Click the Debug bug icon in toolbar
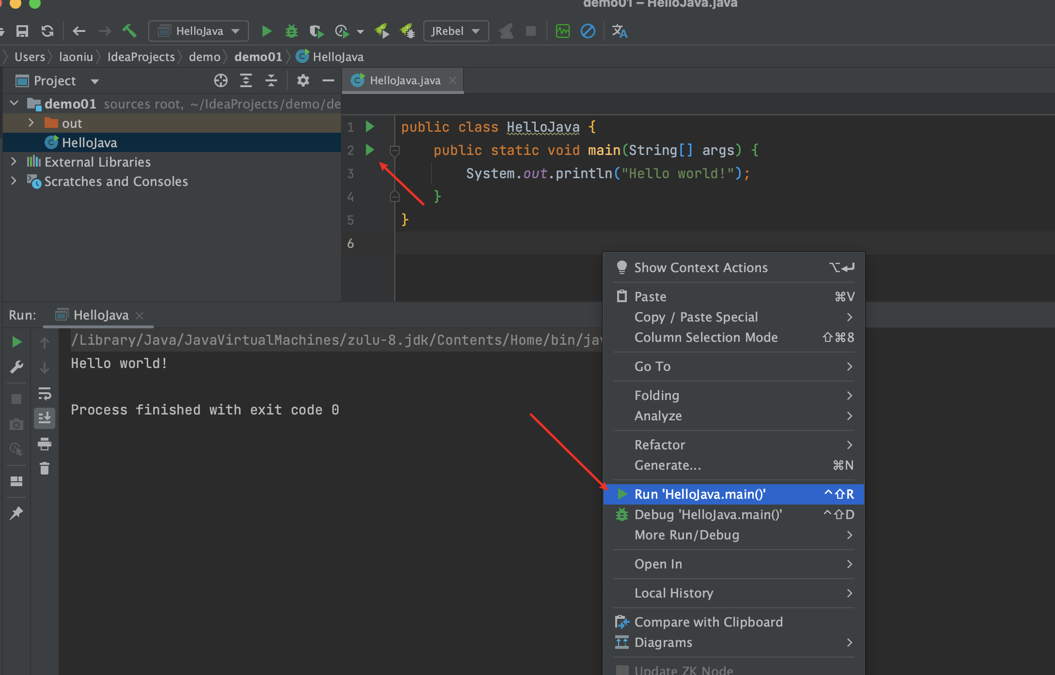Image resolution: width=1055 pixels, height=675 pixels. coord(291,31)
